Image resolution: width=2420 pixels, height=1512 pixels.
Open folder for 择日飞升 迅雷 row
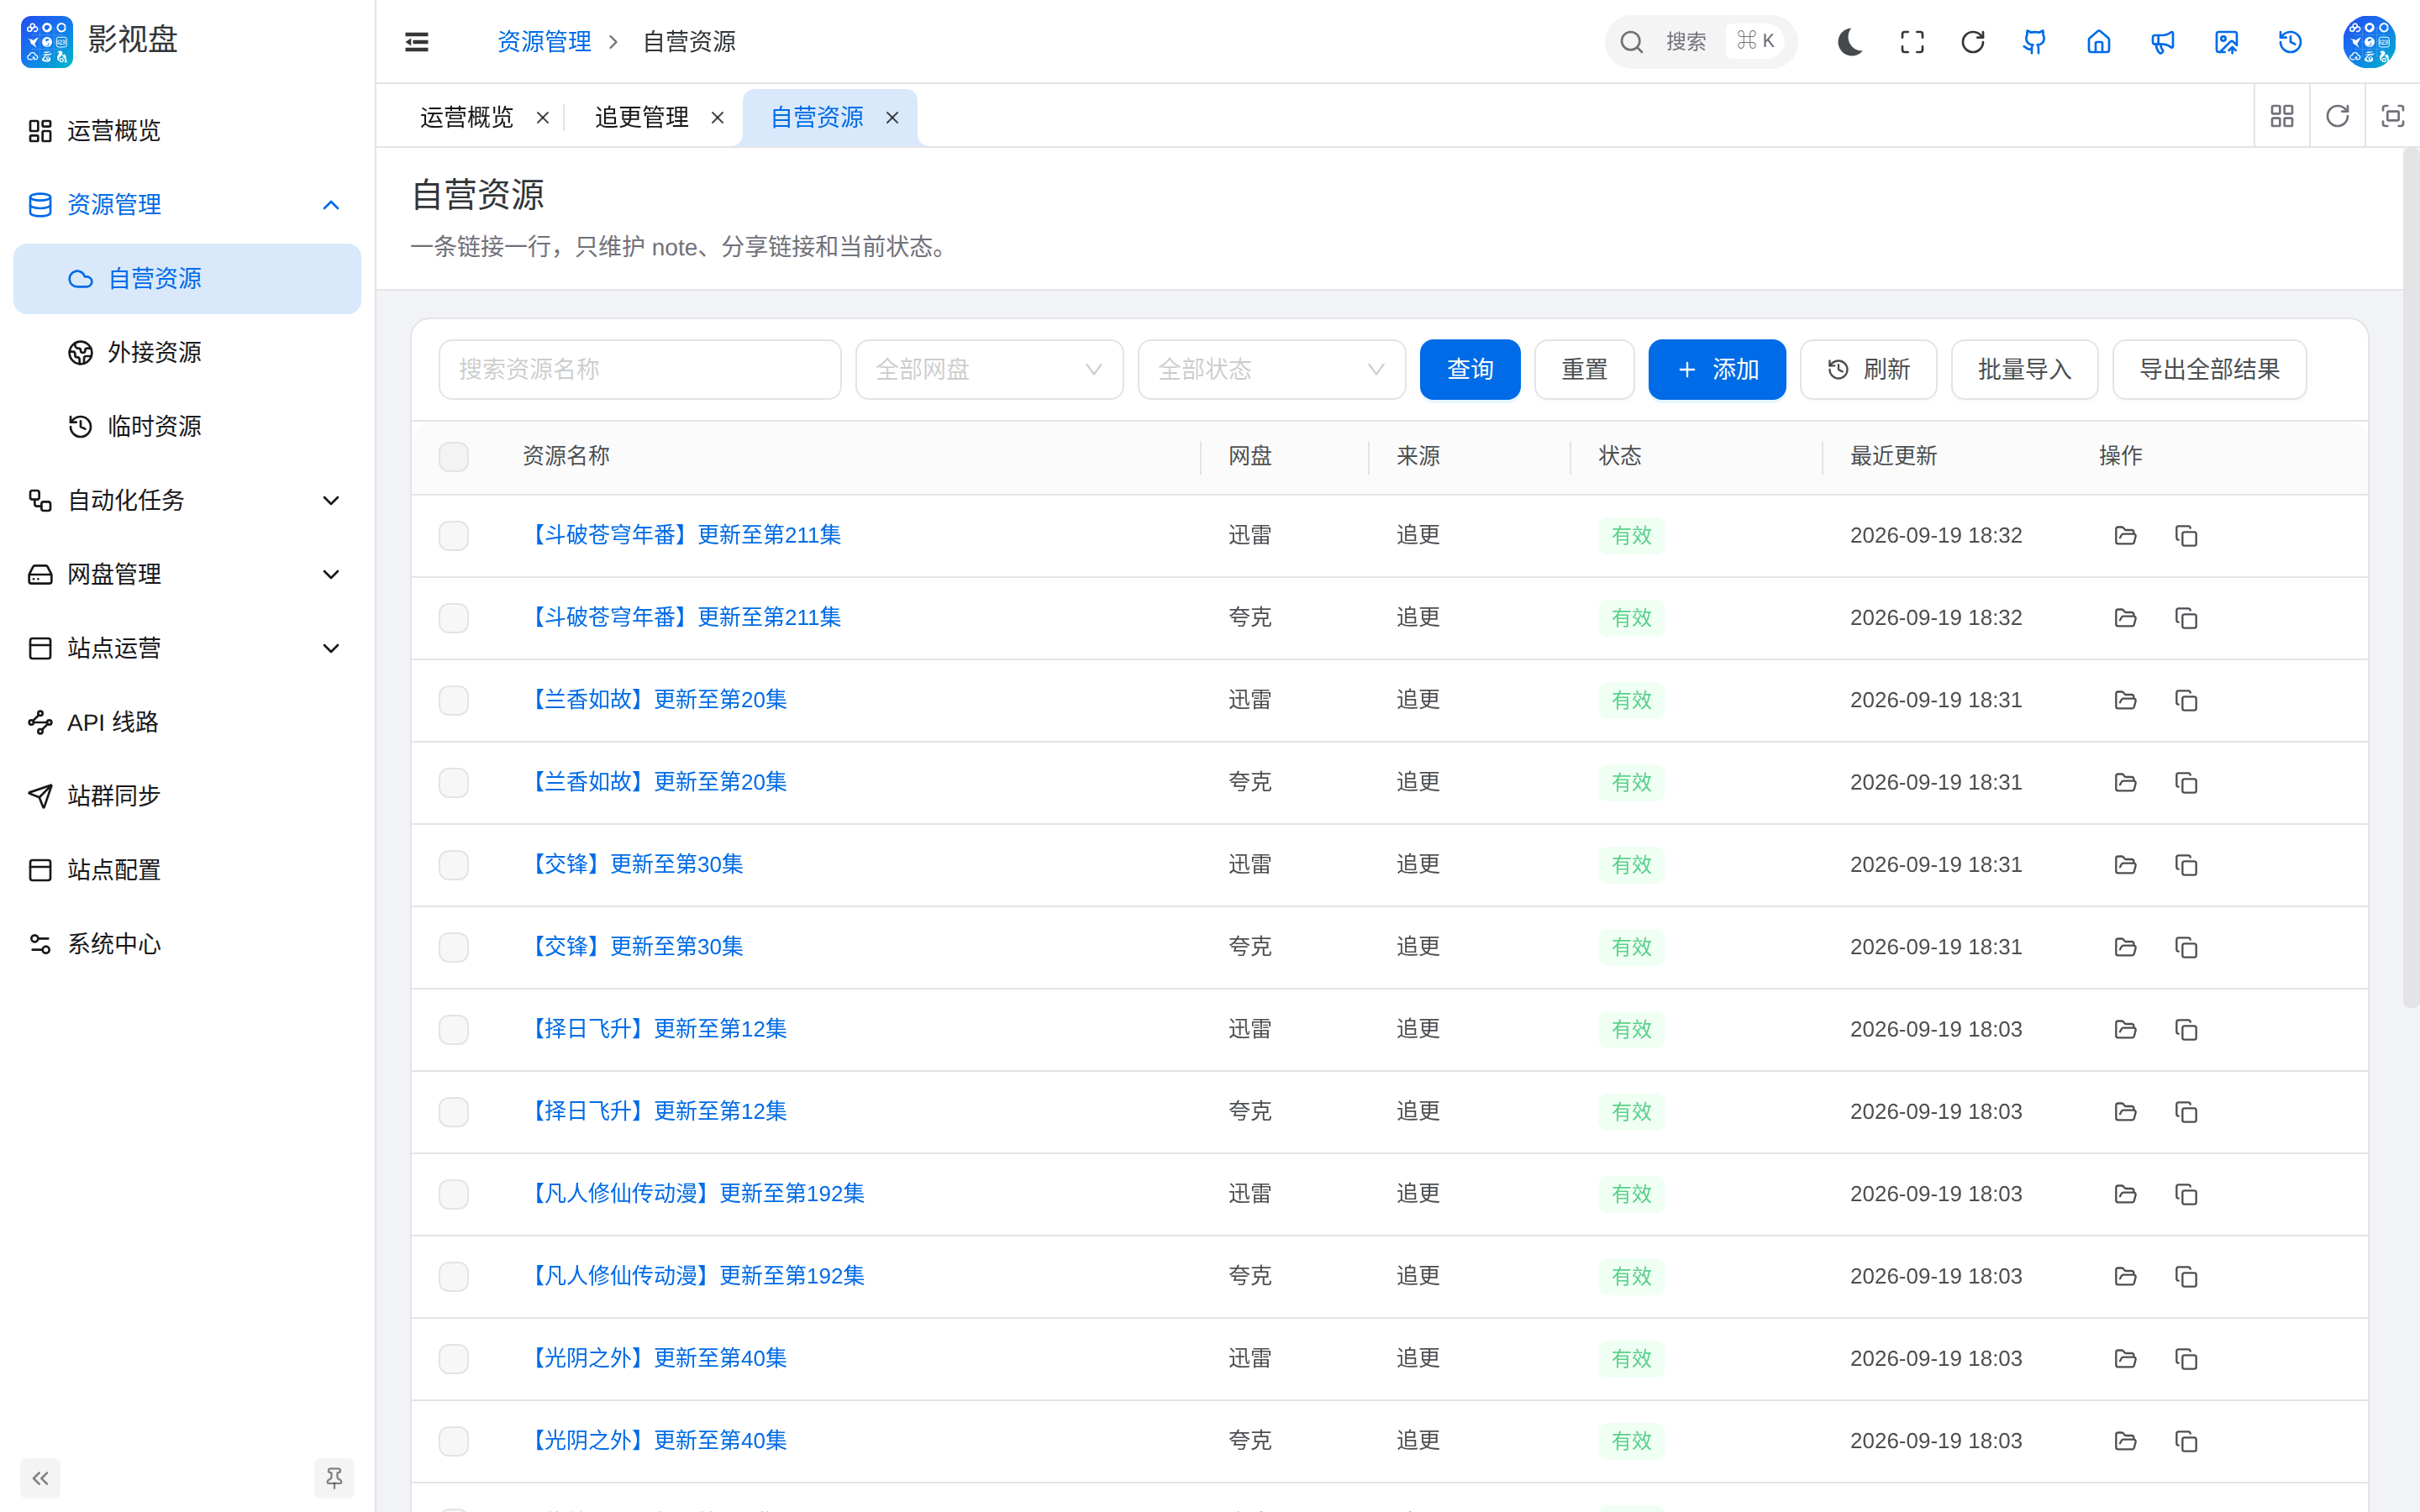(x=2126, y=1030)
